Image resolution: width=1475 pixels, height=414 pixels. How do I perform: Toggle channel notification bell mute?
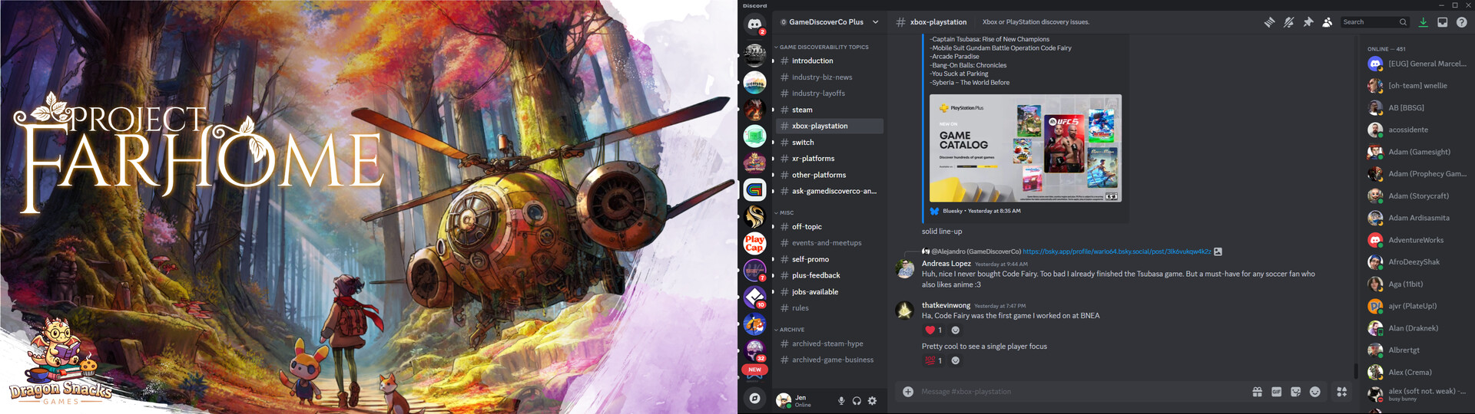click(1288, 22)
